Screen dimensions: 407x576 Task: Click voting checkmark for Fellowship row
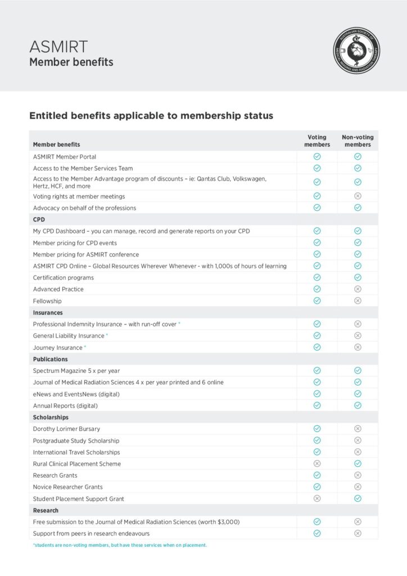click(x=317, y=301)
